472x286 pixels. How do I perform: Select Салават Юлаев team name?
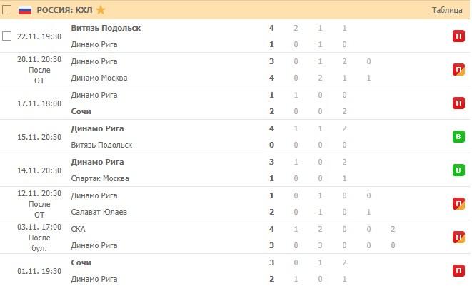(101, 212)
